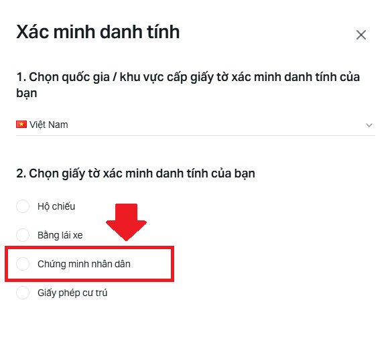Choose the Bằng lái xe radio button
This screenshot has height=361, width=392.
[x=23, y=235]
